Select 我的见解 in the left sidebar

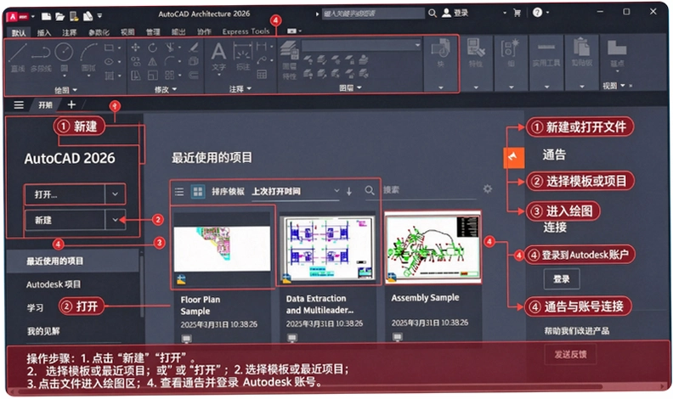(x=44, y=331)
